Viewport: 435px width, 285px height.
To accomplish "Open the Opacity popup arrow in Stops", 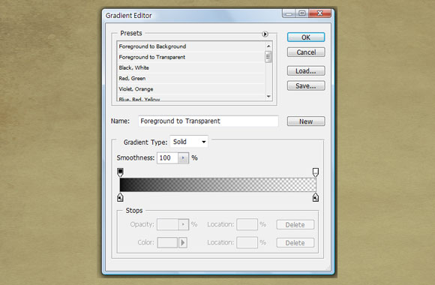I will click(183, 224).
